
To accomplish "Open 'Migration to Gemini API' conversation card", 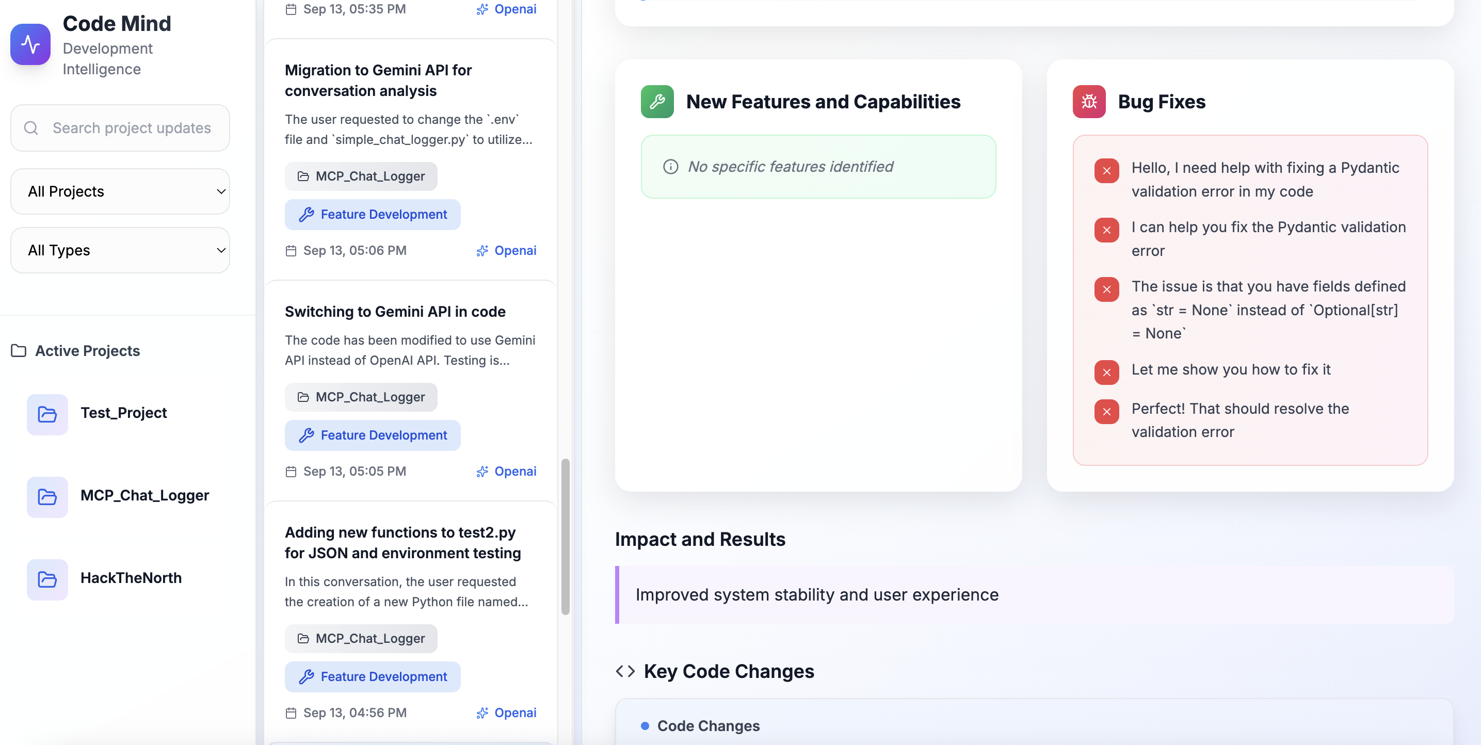I will (378, 80).
